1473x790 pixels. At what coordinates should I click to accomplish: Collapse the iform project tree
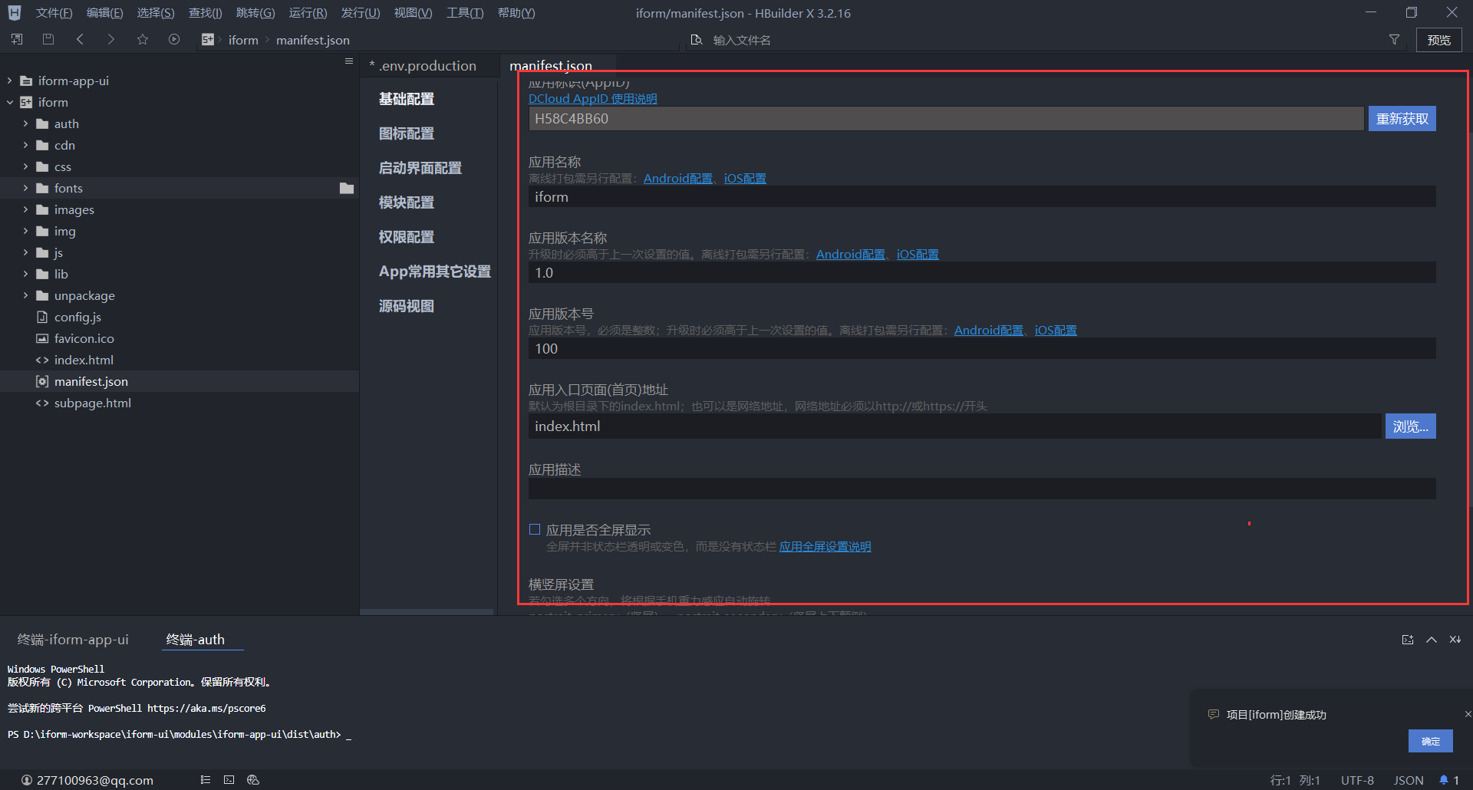(10, 102)
